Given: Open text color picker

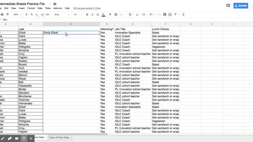Looking at the screenshot, I should click(x=104, y=15).
